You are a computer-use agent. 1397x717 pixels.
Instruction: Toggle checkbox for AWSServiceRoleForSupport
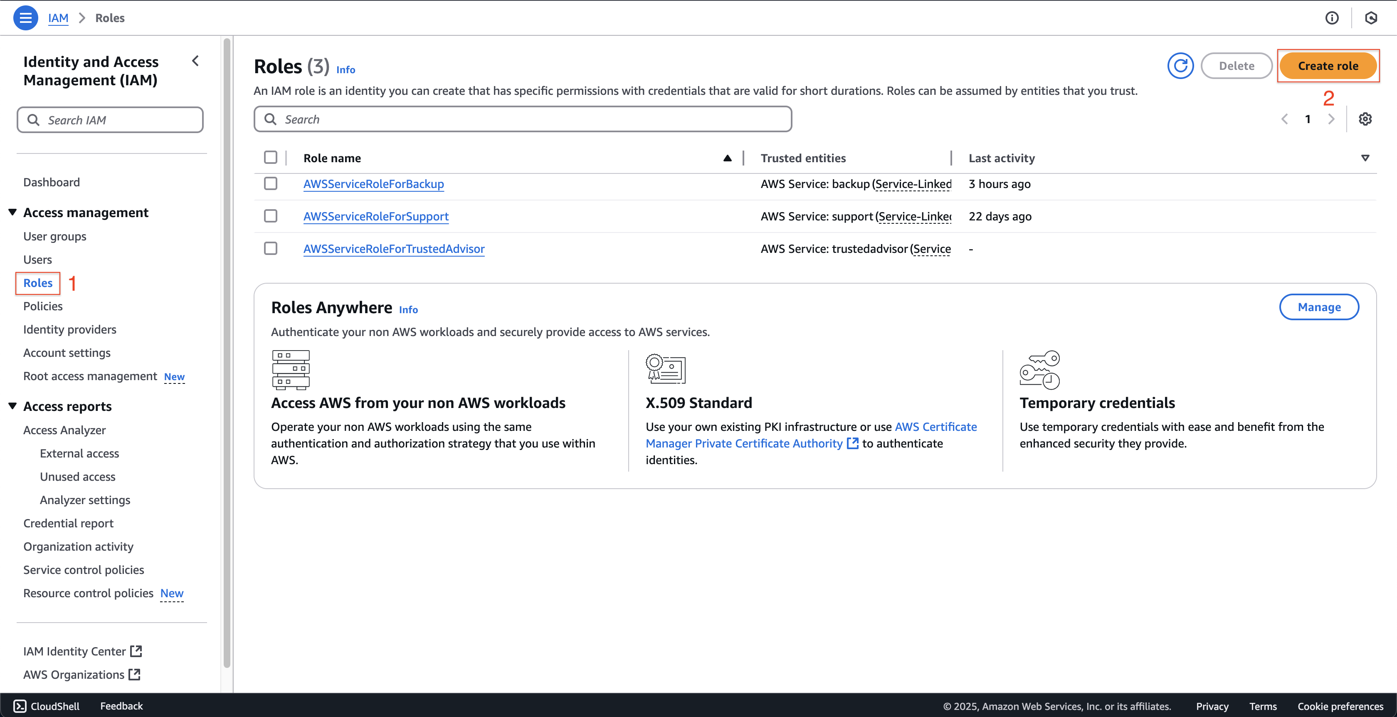pos(272,216)
